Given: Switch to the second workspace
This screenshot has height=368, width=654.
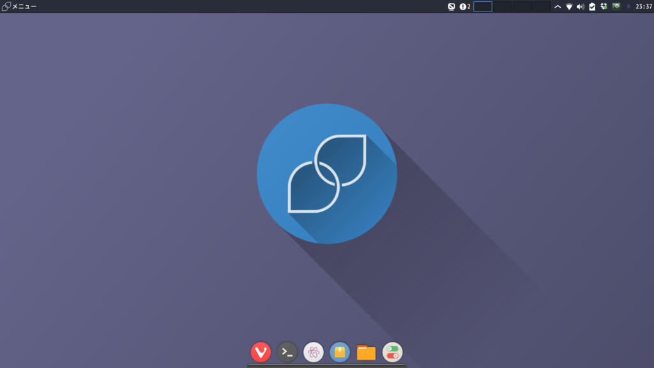Looking at the screenshot, I should click(502, 6).
